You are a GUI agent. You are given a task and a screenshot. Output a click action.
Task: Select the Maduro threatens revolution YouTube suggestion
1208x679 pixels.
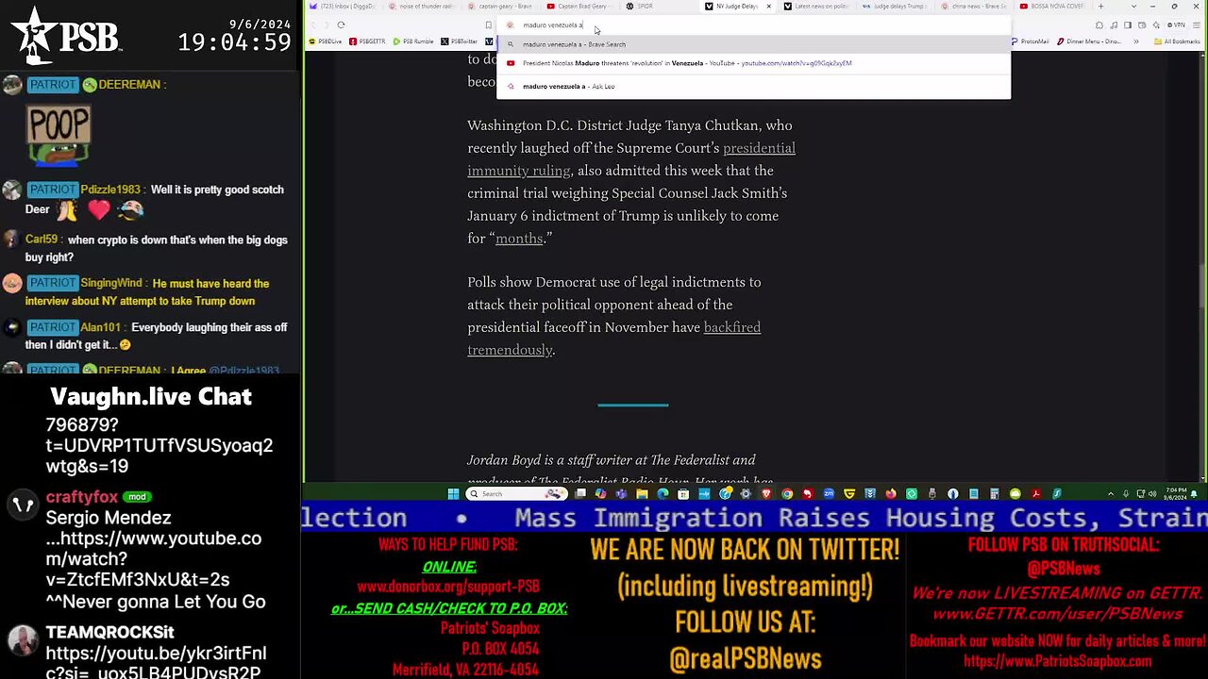click(753, 63)
